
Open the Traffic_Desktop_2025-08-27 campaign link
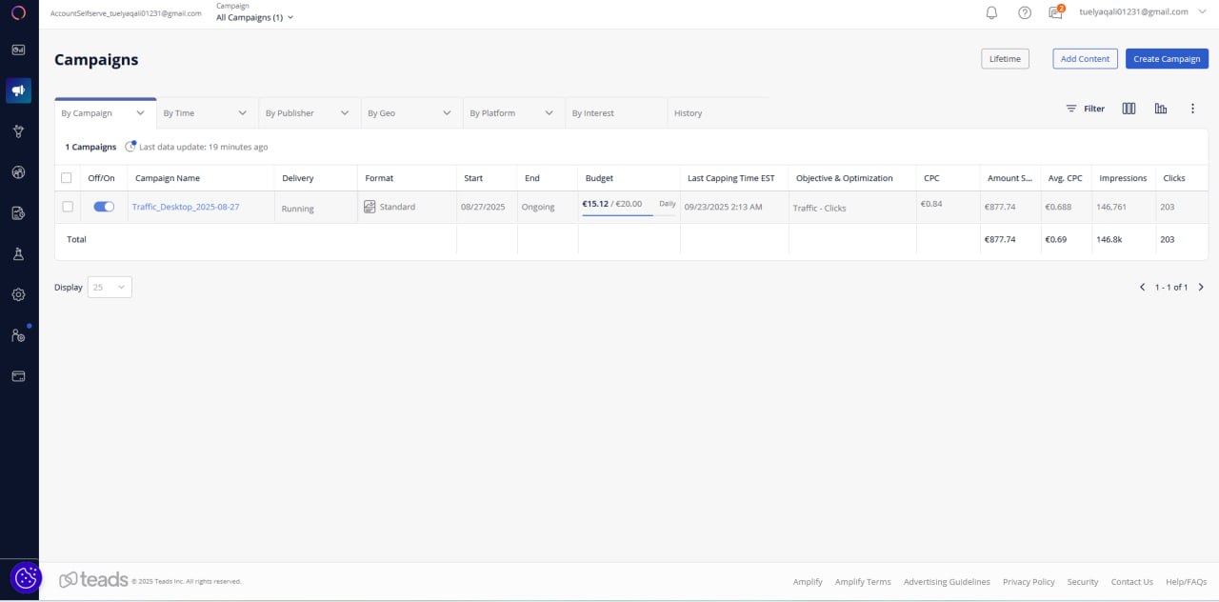tap(187, 206)
